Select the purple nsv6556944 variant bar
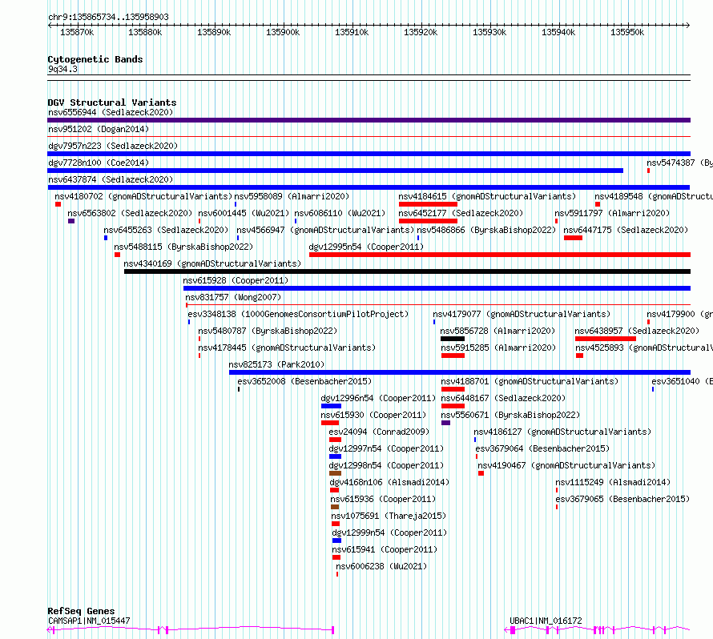The width and height of the screenshot is (713, 639). click(369, 120)
